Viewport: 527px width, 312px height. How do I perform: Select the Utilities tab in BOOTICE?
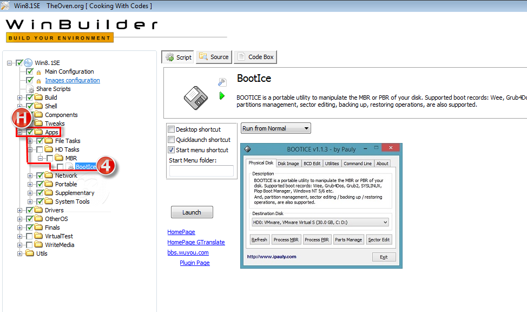pos(332,164)
